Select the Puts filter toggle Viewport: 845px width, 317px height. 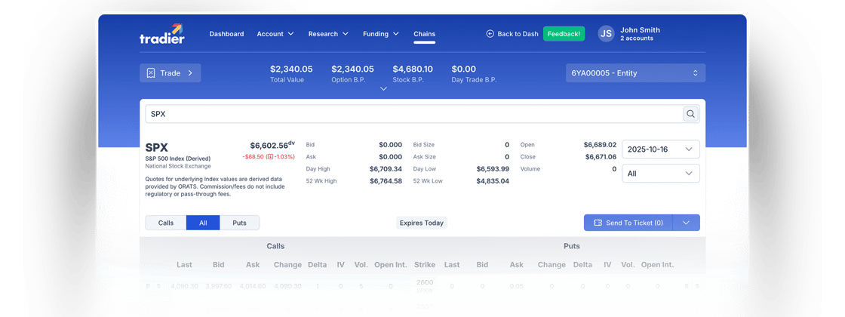coord(239,223)
